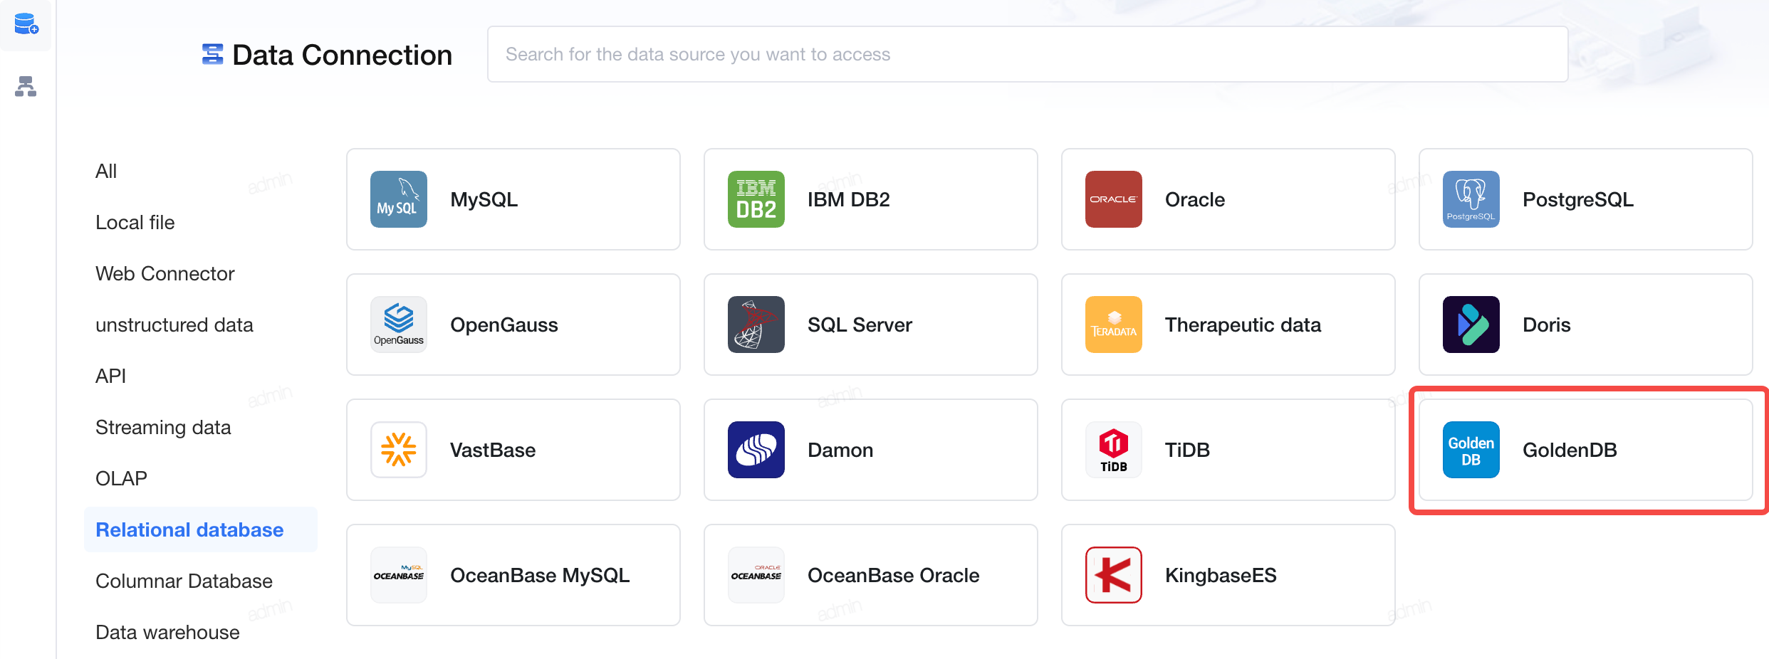Viewport: 1769px width, 659px height.
Task: Switch to Local file category
Action: (135, 222)
